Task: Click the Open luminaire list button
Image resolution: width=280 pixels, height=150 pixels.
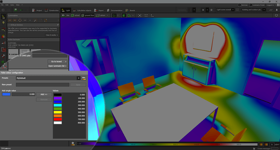Action: (x=57, y=66)
